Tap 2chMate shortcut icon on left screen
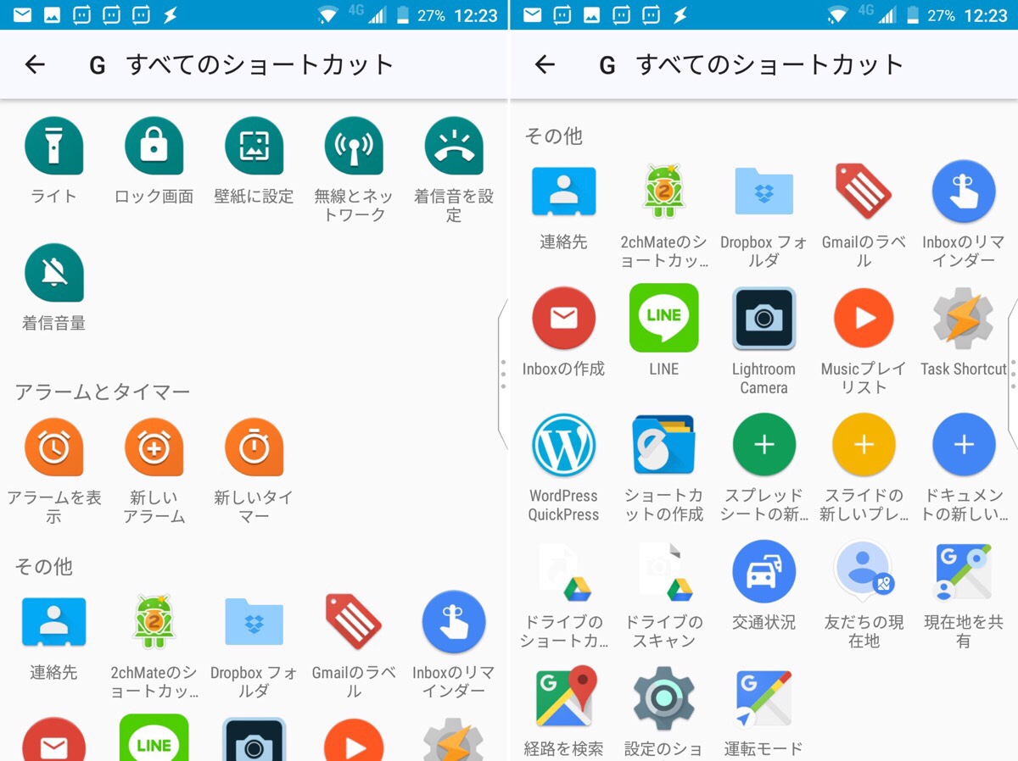Viewport: 1018px width, 761px height. click(154, 622)
